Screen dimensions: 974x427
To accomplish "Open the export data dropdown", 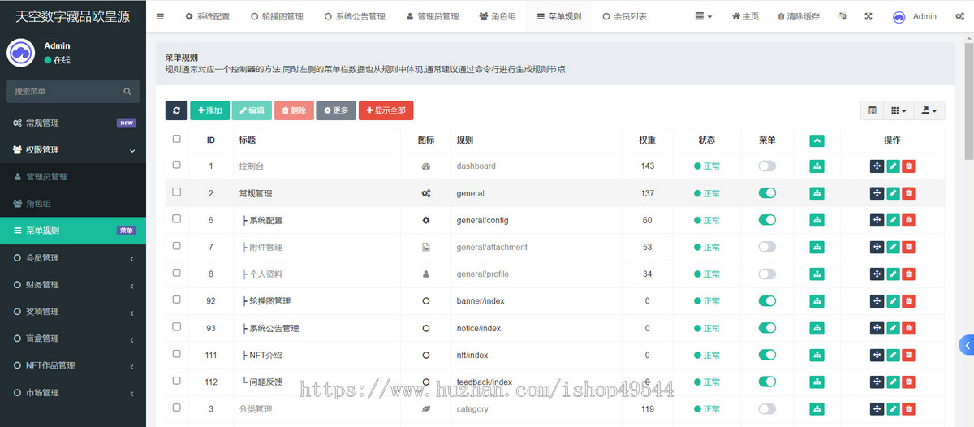I will click(929, 110).
